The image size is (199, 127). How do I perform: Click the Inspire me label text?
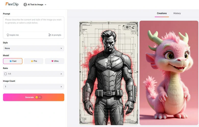14,35
